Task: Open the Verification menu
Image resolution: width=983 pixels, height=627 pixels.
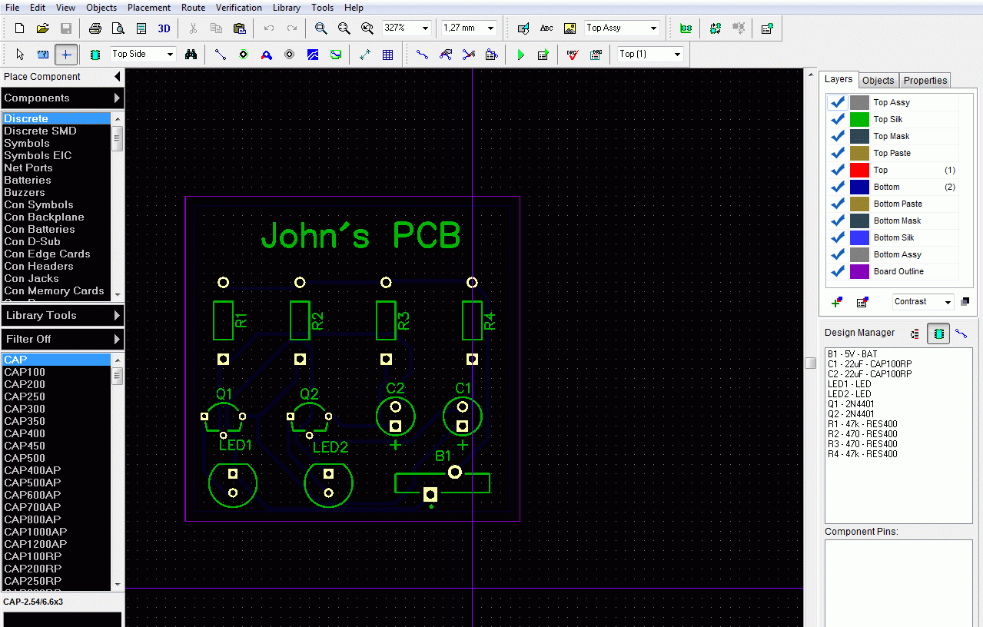Action: [x=238, y=8]
